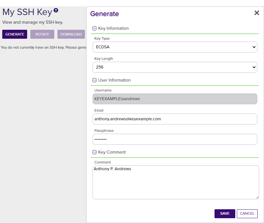Click the 'Username' label
264x223 pixels.
pyautogui.click(x=103, y=90)
